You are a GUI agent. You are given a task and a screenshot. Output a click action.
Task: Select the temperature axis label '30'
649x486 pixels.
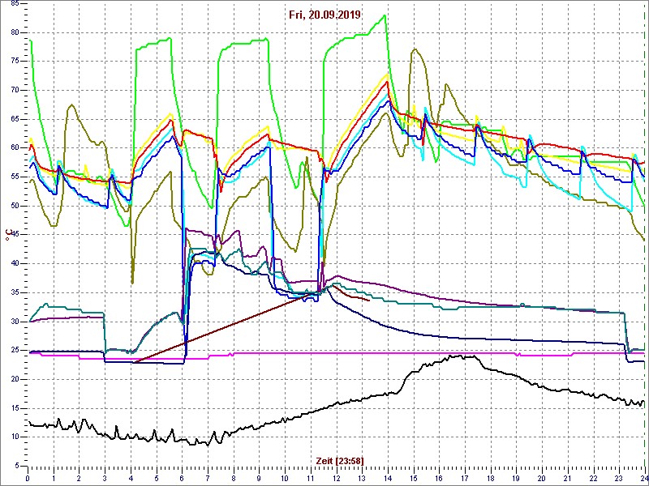pos(14,322)
